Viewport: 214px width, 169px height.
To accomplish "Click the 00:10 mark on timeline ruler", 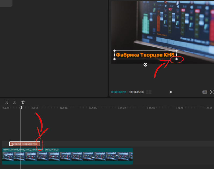I will click(x=35, y=108).
